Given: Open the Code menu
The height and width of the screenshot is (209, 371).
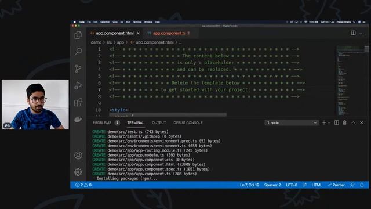Looking at the screenshot, I should pyautogui.click(x=82, y=22).
